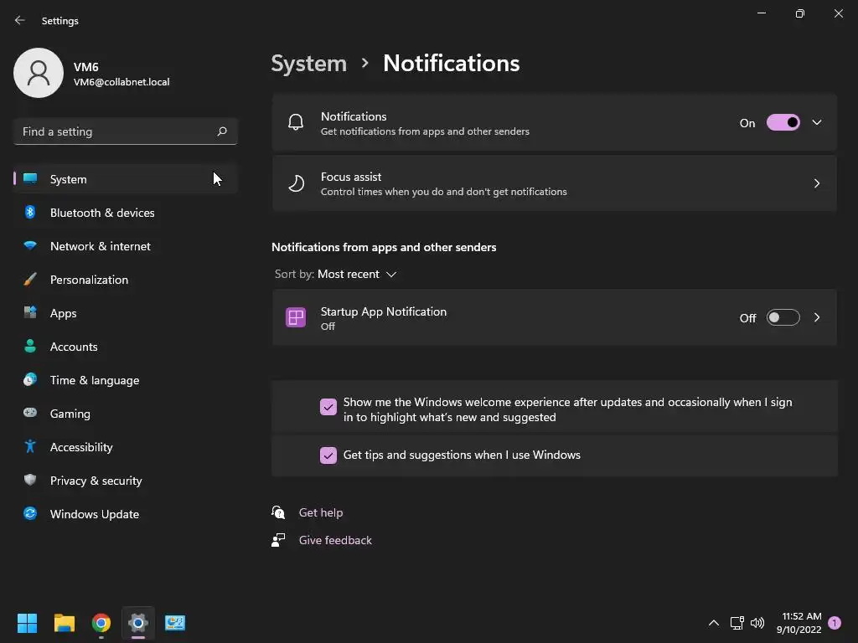The image size is (858, 643).
Task: Go to Time & language settings
Action: [95, 380]
